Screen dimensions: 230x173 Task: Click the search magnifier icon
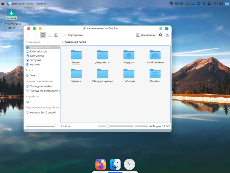(161, 35)
